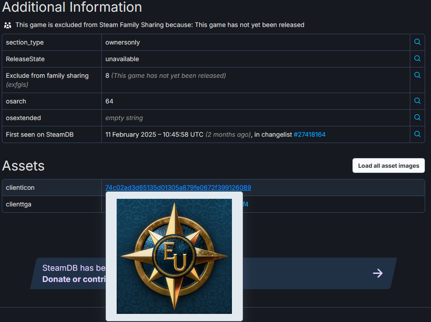Screen dimensions: 431x322
Task: Click the 'osextended' key cell
Action: pyautogui.click(x=52, y=118)
